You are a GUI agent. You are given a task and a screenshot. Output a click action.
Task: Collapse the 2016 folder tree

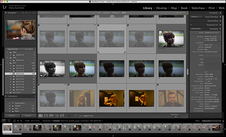pyautogui.click(x=7, y=63)
